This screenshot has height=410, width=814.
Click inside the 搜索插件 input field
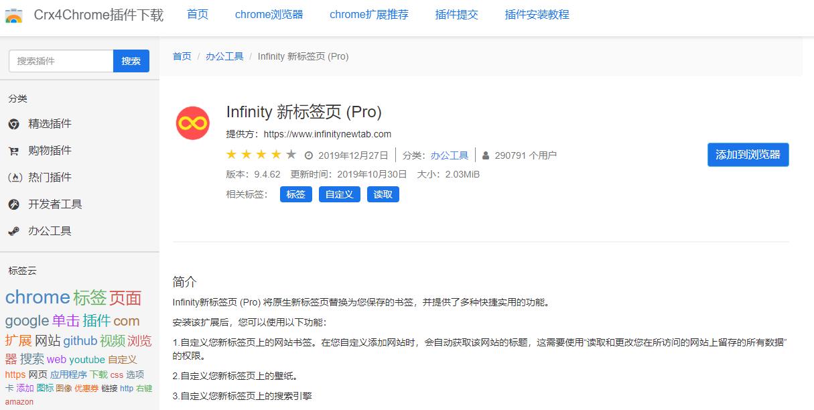coord(59,61)
